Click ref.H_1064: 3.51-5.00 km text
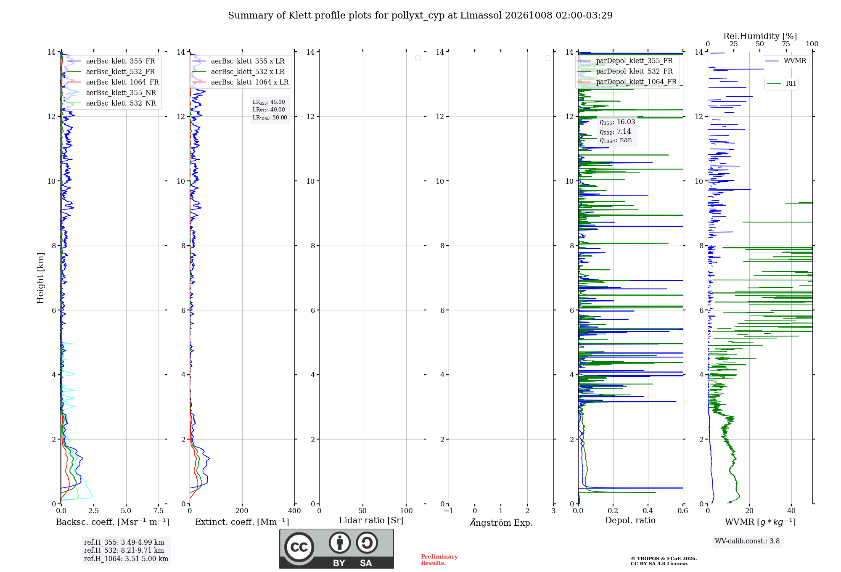This screenshot has width=841, height=572. click(126, 559)
